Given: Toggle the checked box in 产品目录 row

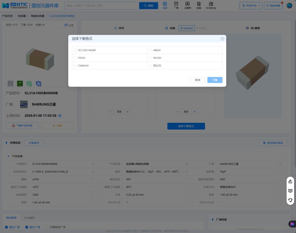Looking at the screenshot, I should (x=187, y=164).
